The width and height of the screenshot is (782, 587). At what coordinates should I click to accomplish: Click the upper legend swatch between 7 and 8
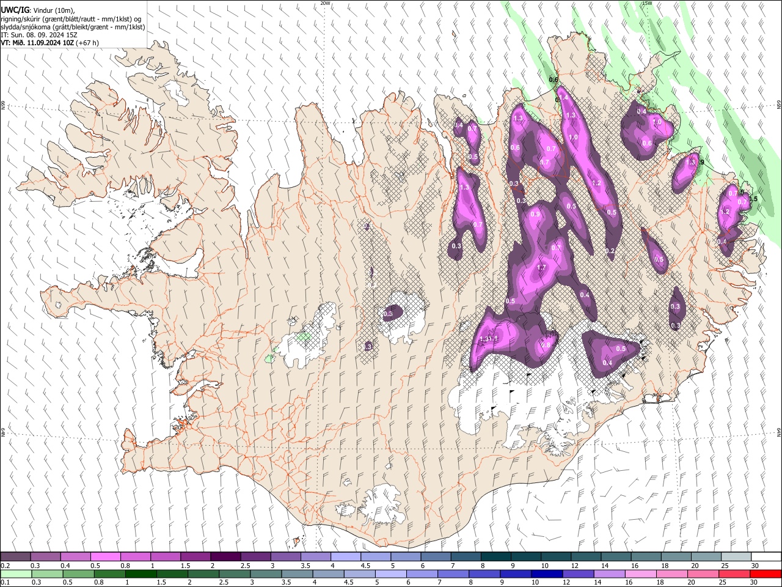point(465,556)
